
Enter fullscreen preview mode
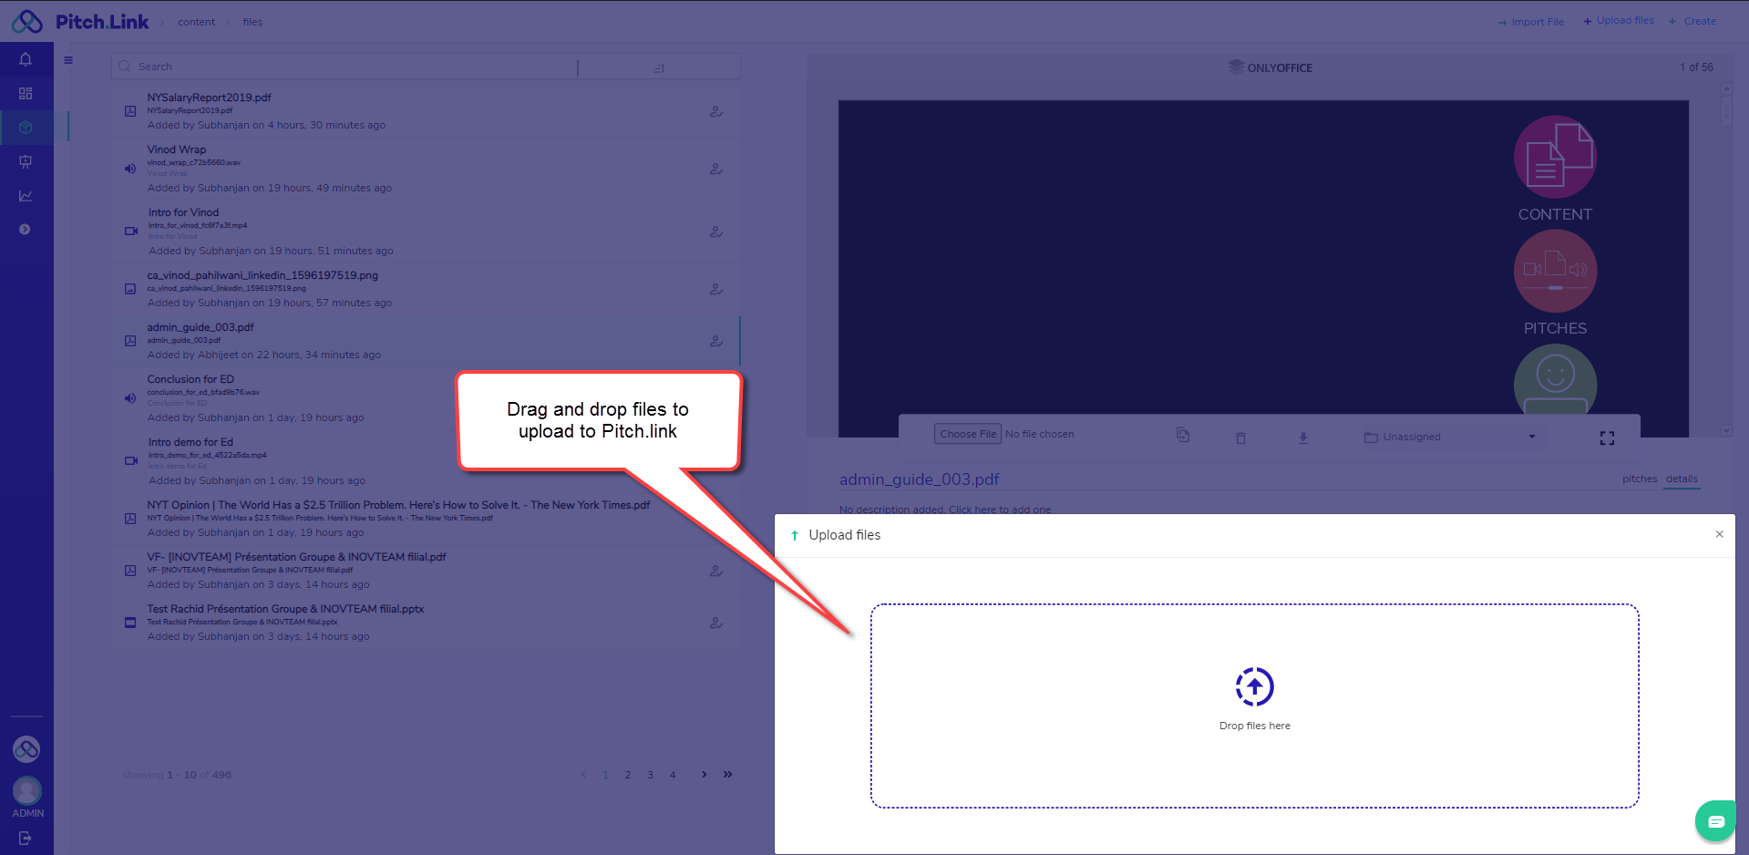(1607, 438)
